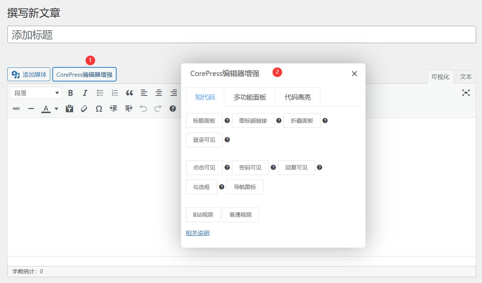Viewport: 482px width, 283px height.
Task: Click the 字数统计: 0 status text
Action: click(x=28, y=272)
